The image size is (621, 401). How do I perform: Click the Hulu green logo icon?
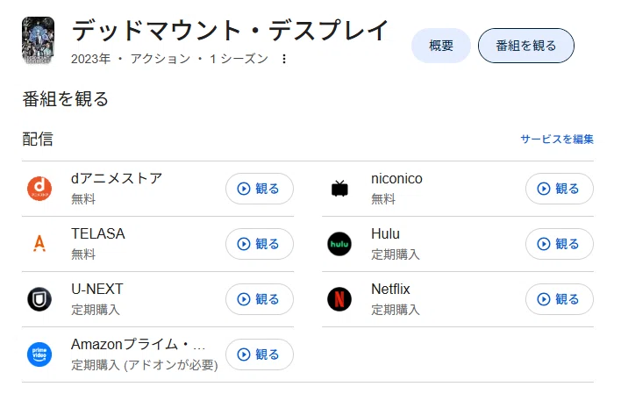(339, 244)
